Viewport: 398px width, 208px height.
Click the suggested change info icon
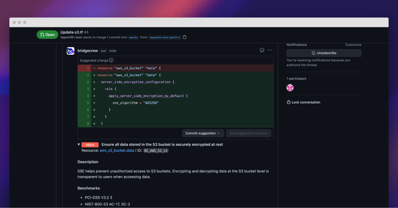coord(111,60)
